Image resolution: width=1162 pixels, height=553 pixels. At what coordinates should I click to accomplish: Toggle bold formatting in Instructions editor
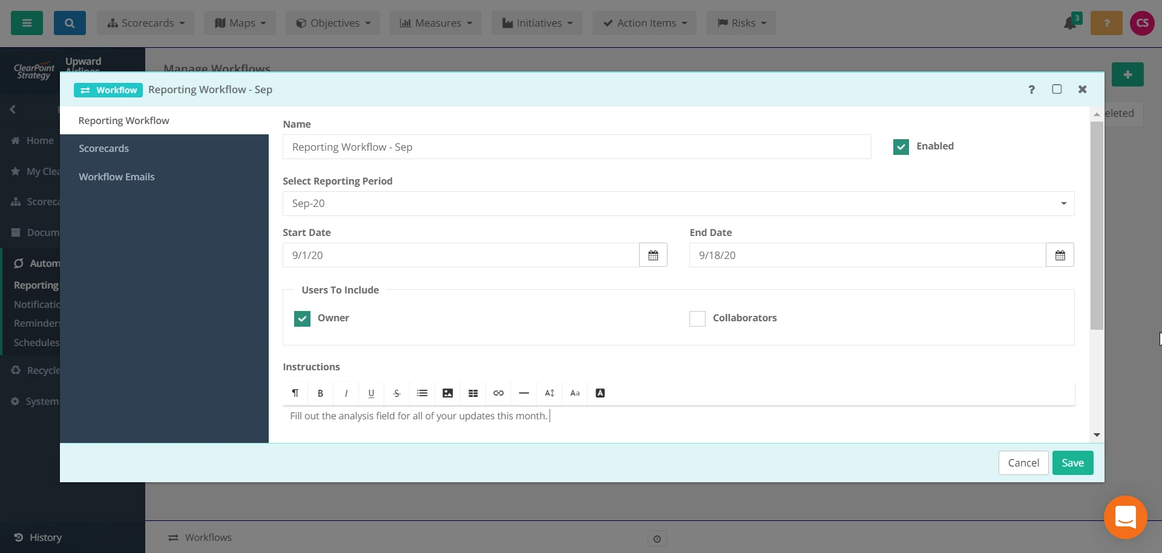point(320,393)
